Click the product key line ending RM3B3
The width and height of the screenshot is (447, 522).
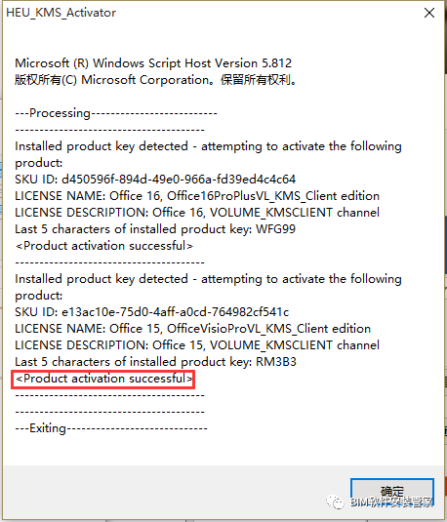(155, 362)
